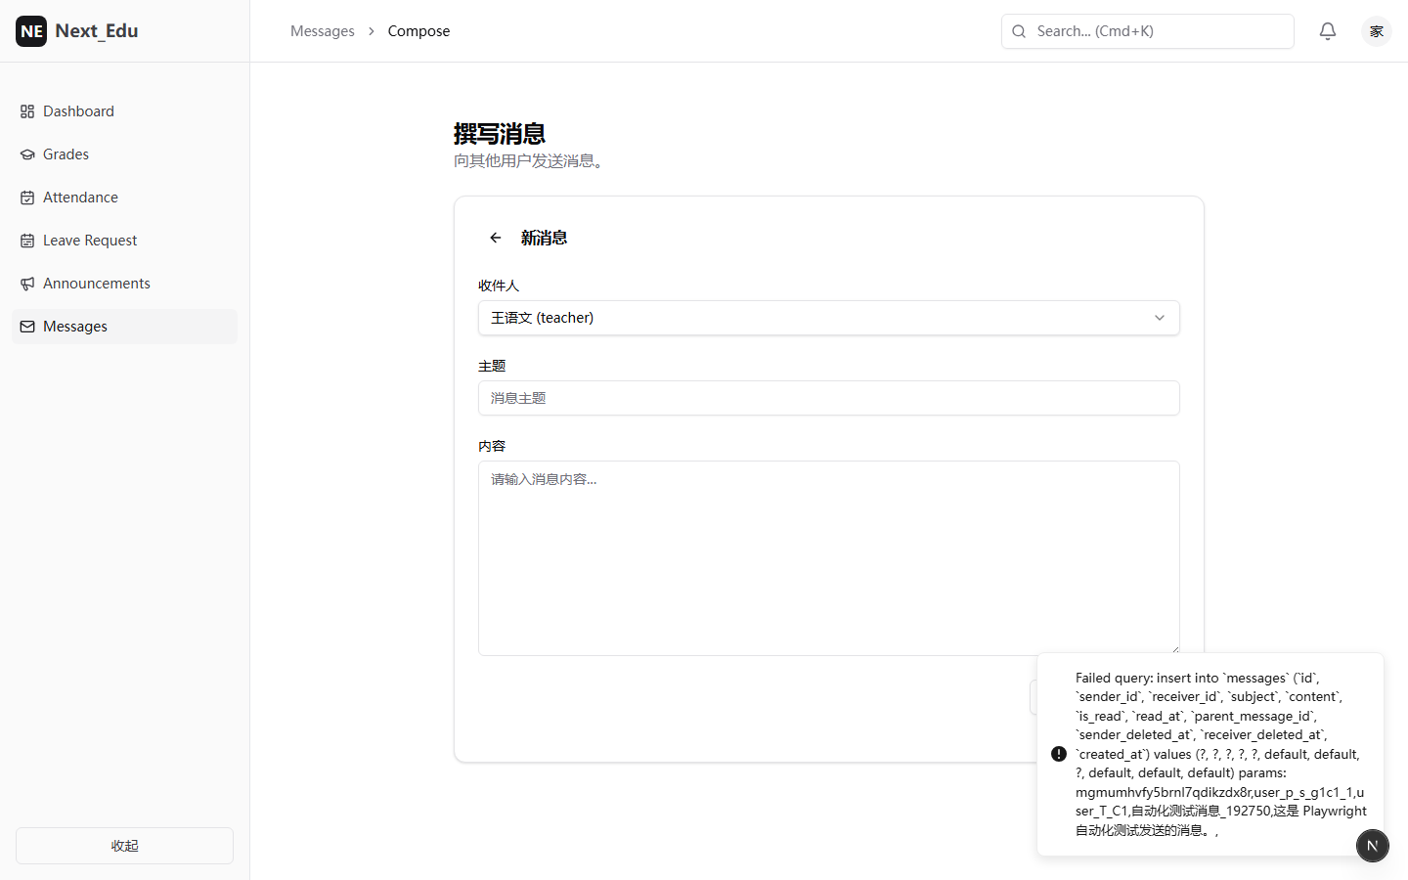Screen dimensions: 1408x880
Task: Open notifications bell
Action: [1328, 31]
